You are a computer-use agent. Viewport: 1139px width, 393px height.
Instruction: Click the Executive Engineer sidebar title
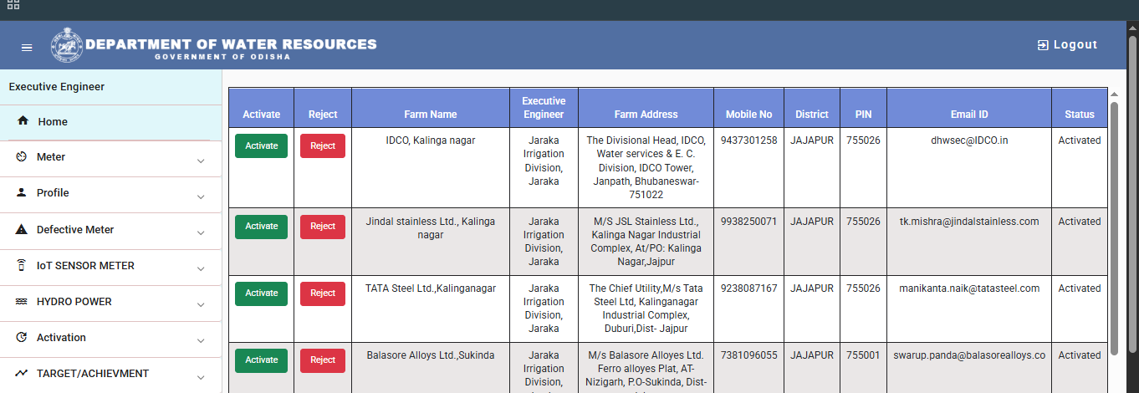pos(57,87)
